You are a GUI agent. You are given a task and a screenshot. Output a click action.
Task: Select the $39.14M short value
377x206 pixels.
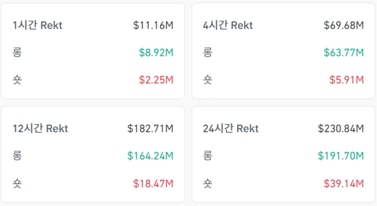[x=344, y=183]
